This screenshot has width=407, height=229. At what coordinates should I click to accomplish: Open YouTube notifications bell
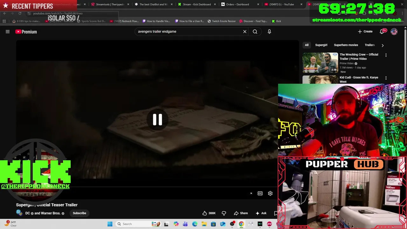pyautogui.click(x=382, y=31)
